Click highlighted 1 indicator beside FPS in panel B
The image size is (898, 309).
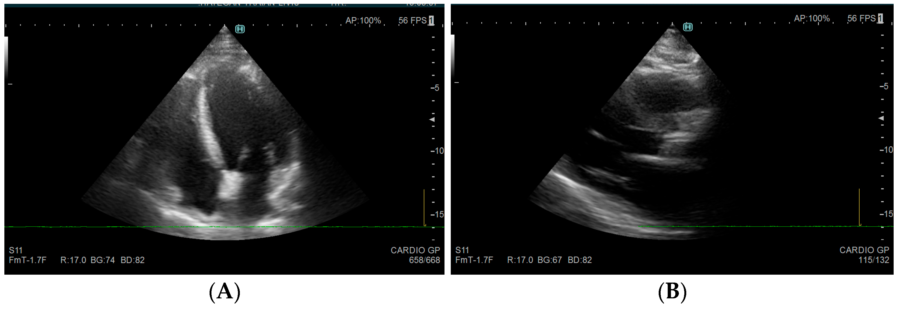(x=880, y=19)
